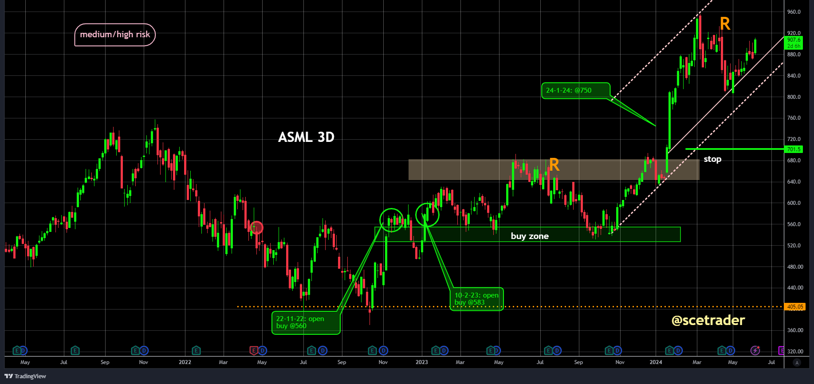Click the 24-1-24: @750 callout
814x384 pixels.
coord(576,90)
